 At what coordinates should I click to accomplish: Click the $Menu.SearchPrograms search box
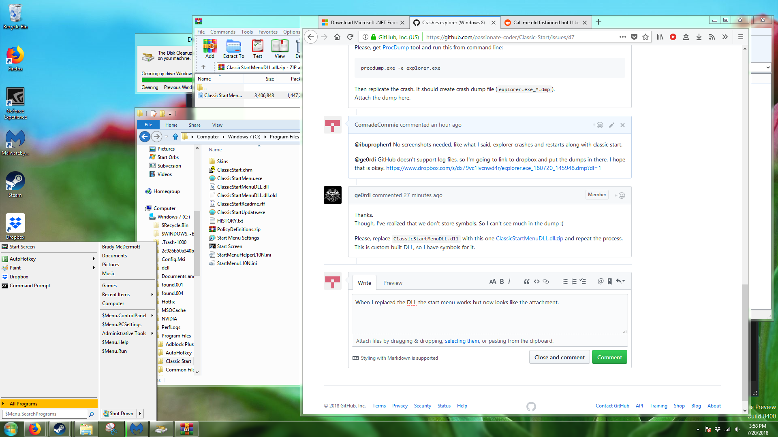pyautogui.click(x=45, y=414)
